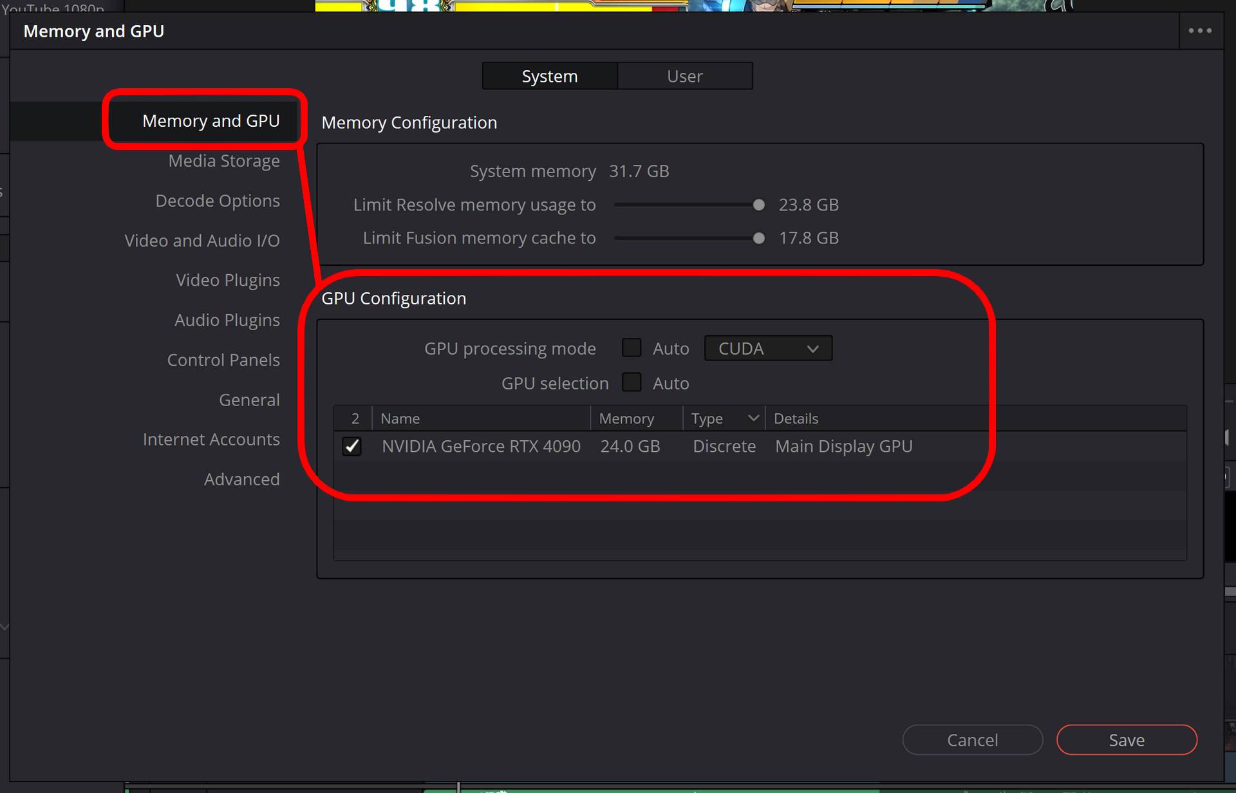Viewport: 1236px width, 793px height.
Task: Click the Details column header
Action: click(975, 418)
